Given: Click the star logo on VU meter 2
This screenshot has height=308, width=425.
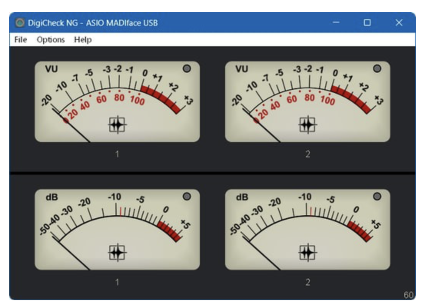Looking at the screenshot, I should click(x=307, y=124).
